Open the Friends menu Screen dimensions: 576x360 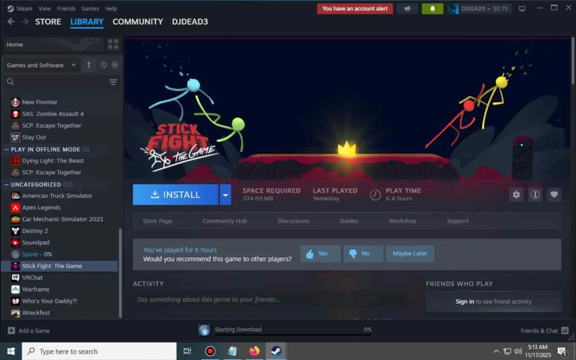tap(66, 9)
